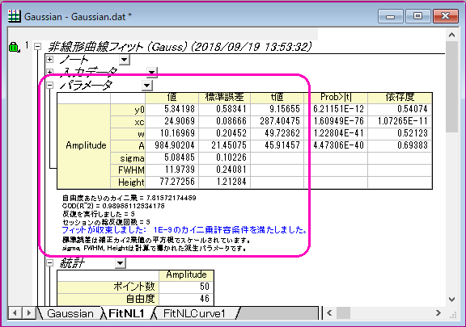The height and width of the screenshot is (327, 466).
Task: Click the 依存度 column header
Action: point(400,98)
